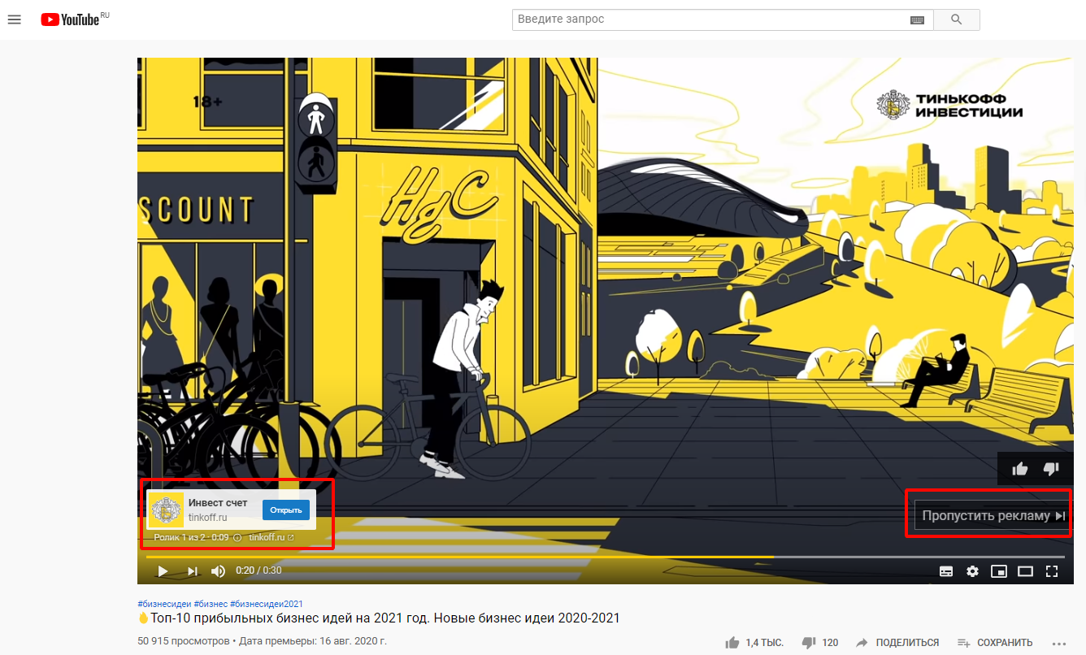
Task: Open the player settings gear
Action: [972, 571]
